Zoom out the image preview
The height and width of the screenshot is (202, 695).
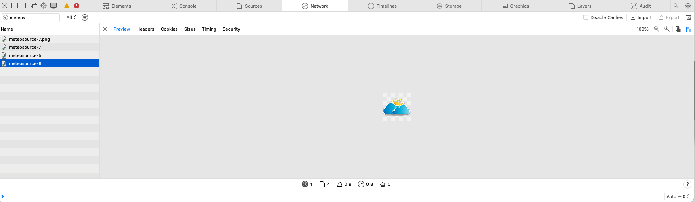656,29
